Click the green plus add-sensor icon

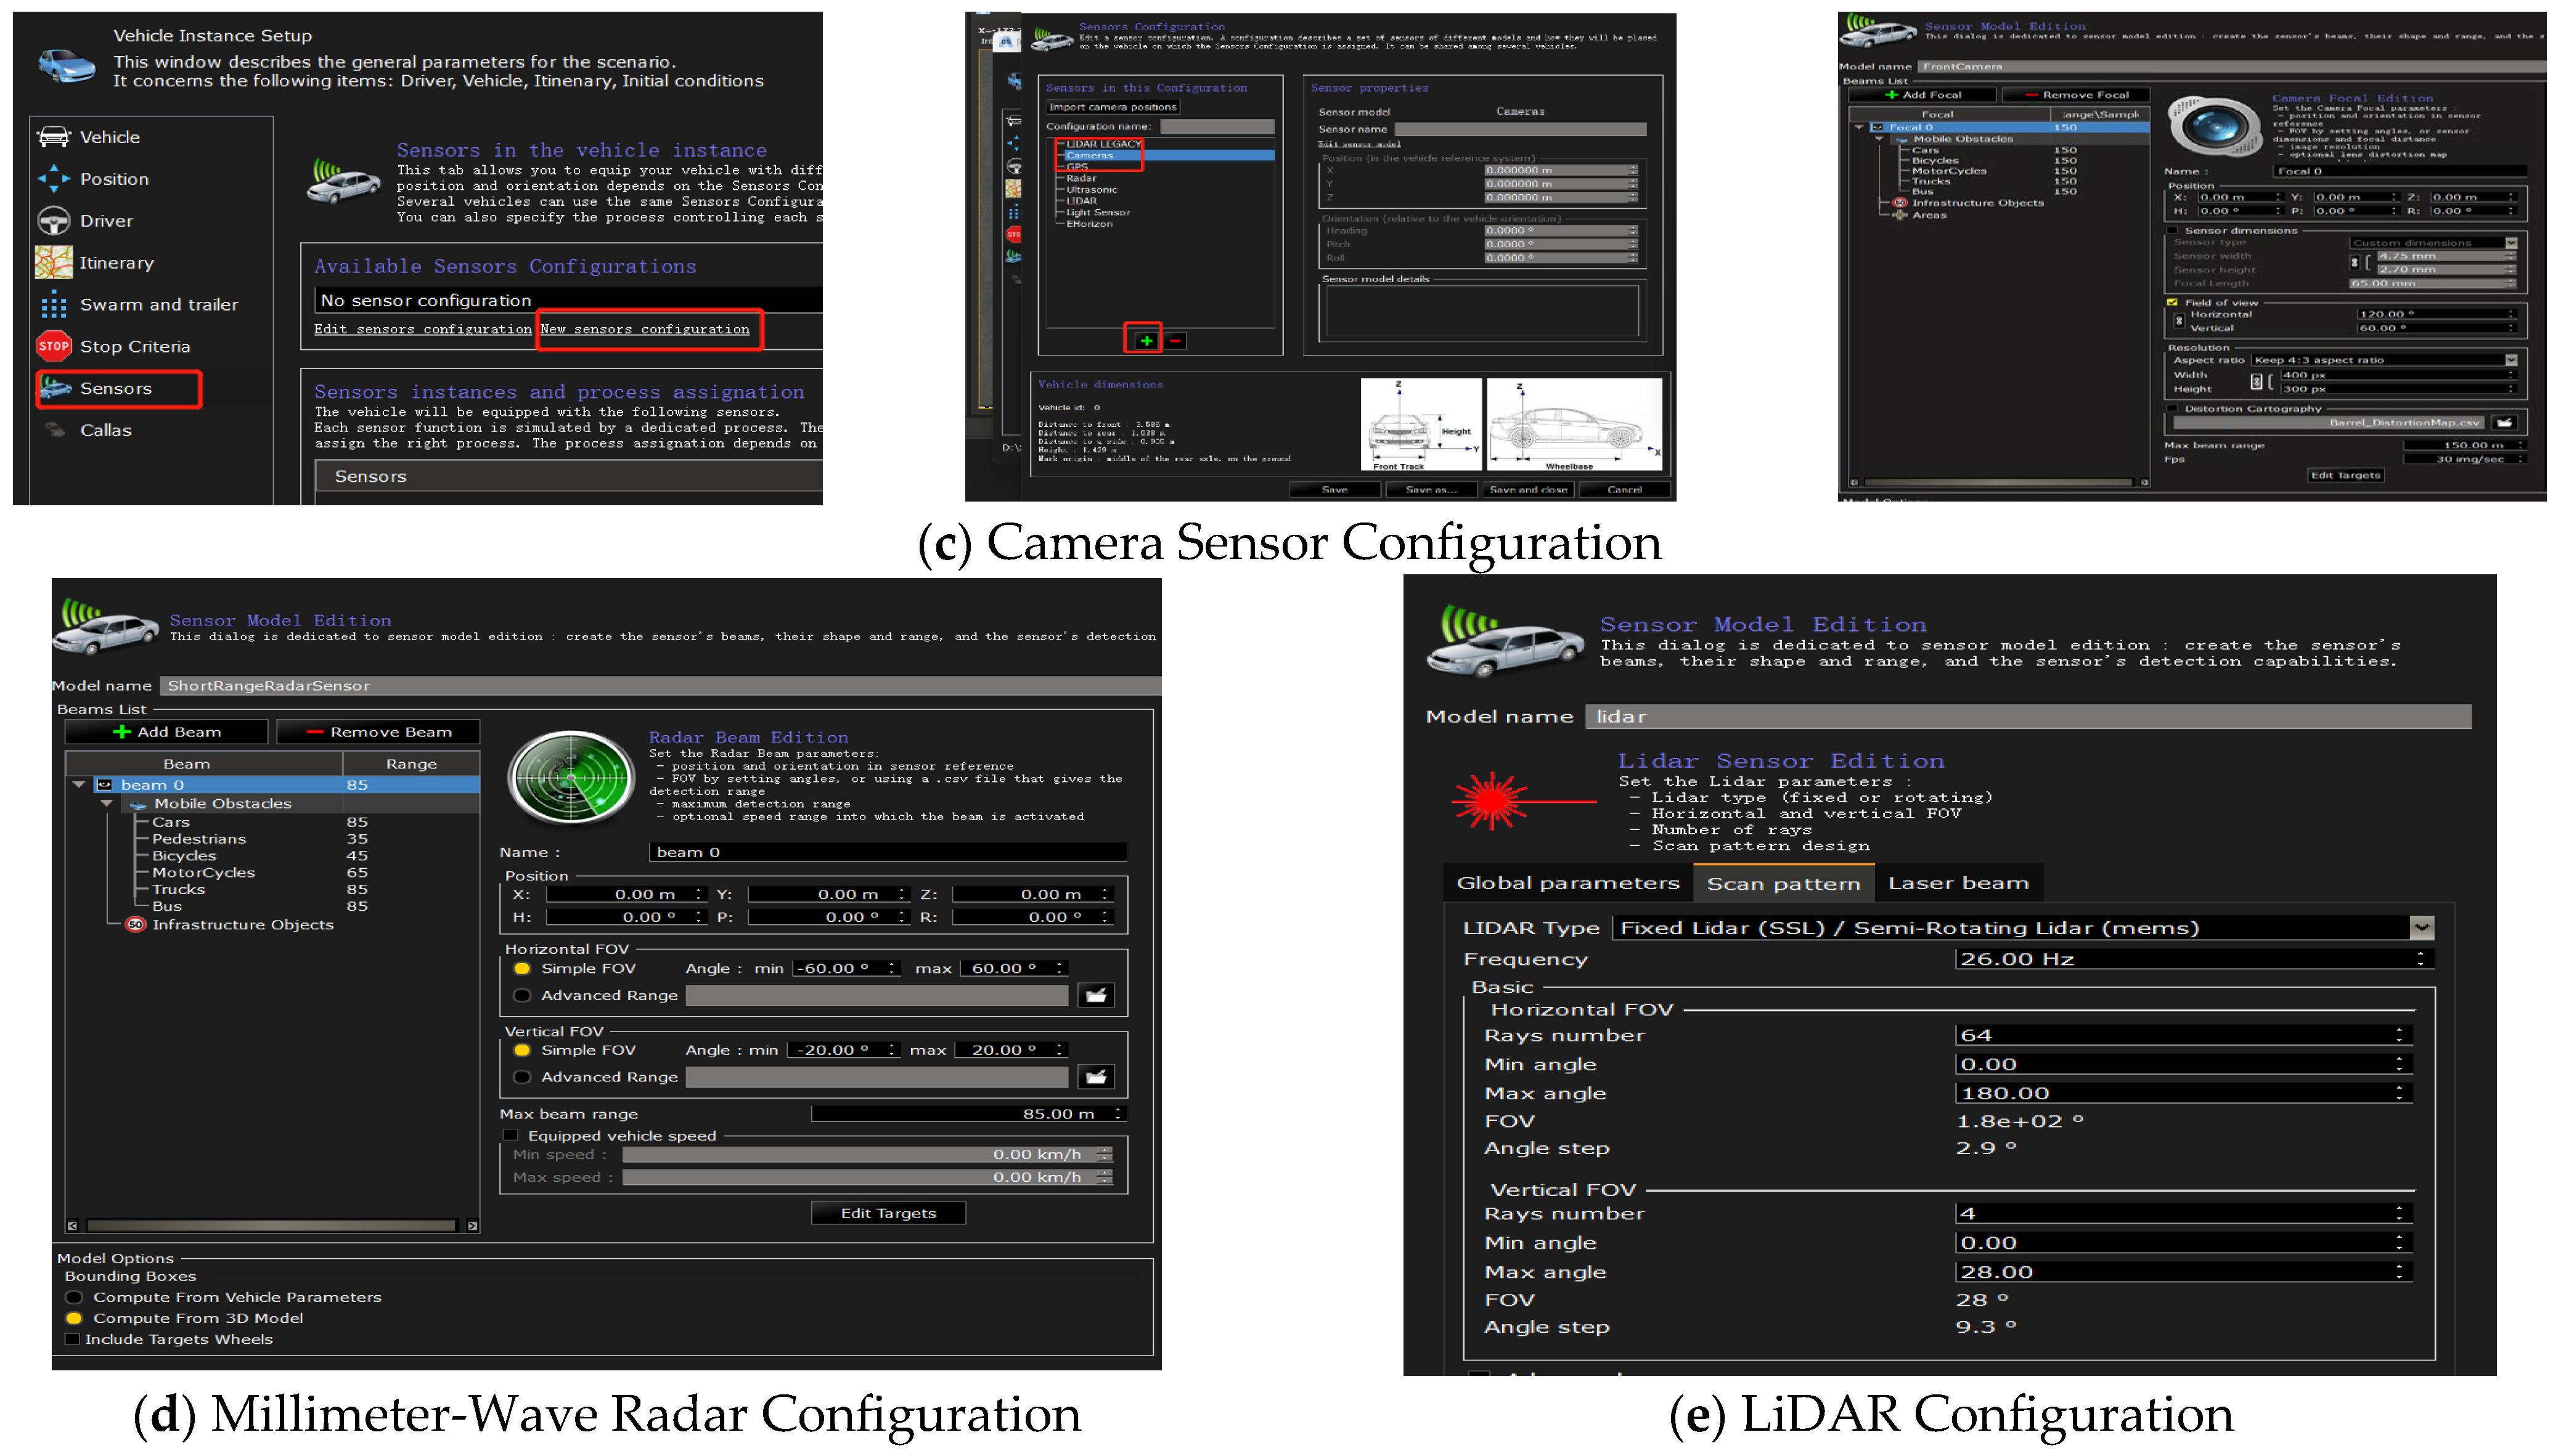[x=1145, y=340]
